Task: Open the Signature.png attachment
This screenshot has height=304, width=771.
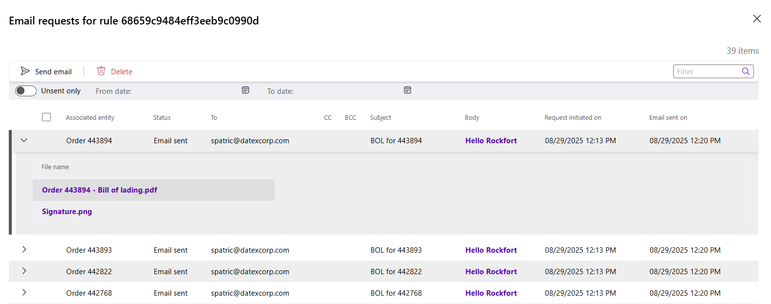Action: (x=67, y=212)
